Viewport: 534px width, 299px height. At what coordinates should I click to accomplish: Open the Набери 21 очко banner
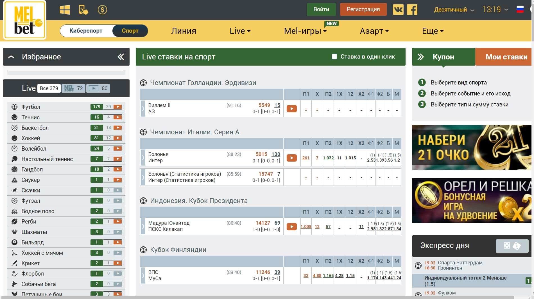click(x=472, y=147)
